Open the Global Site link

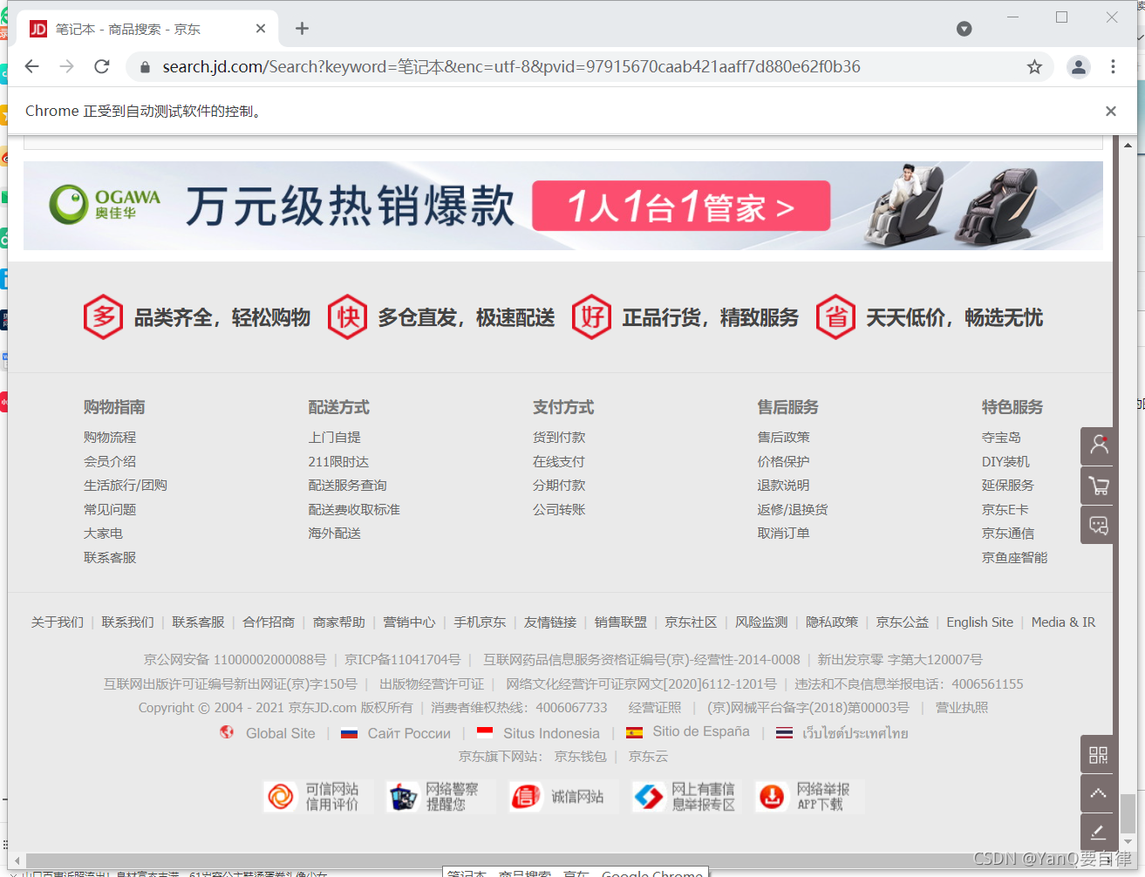pyautogui.click(x=281, y=734)
